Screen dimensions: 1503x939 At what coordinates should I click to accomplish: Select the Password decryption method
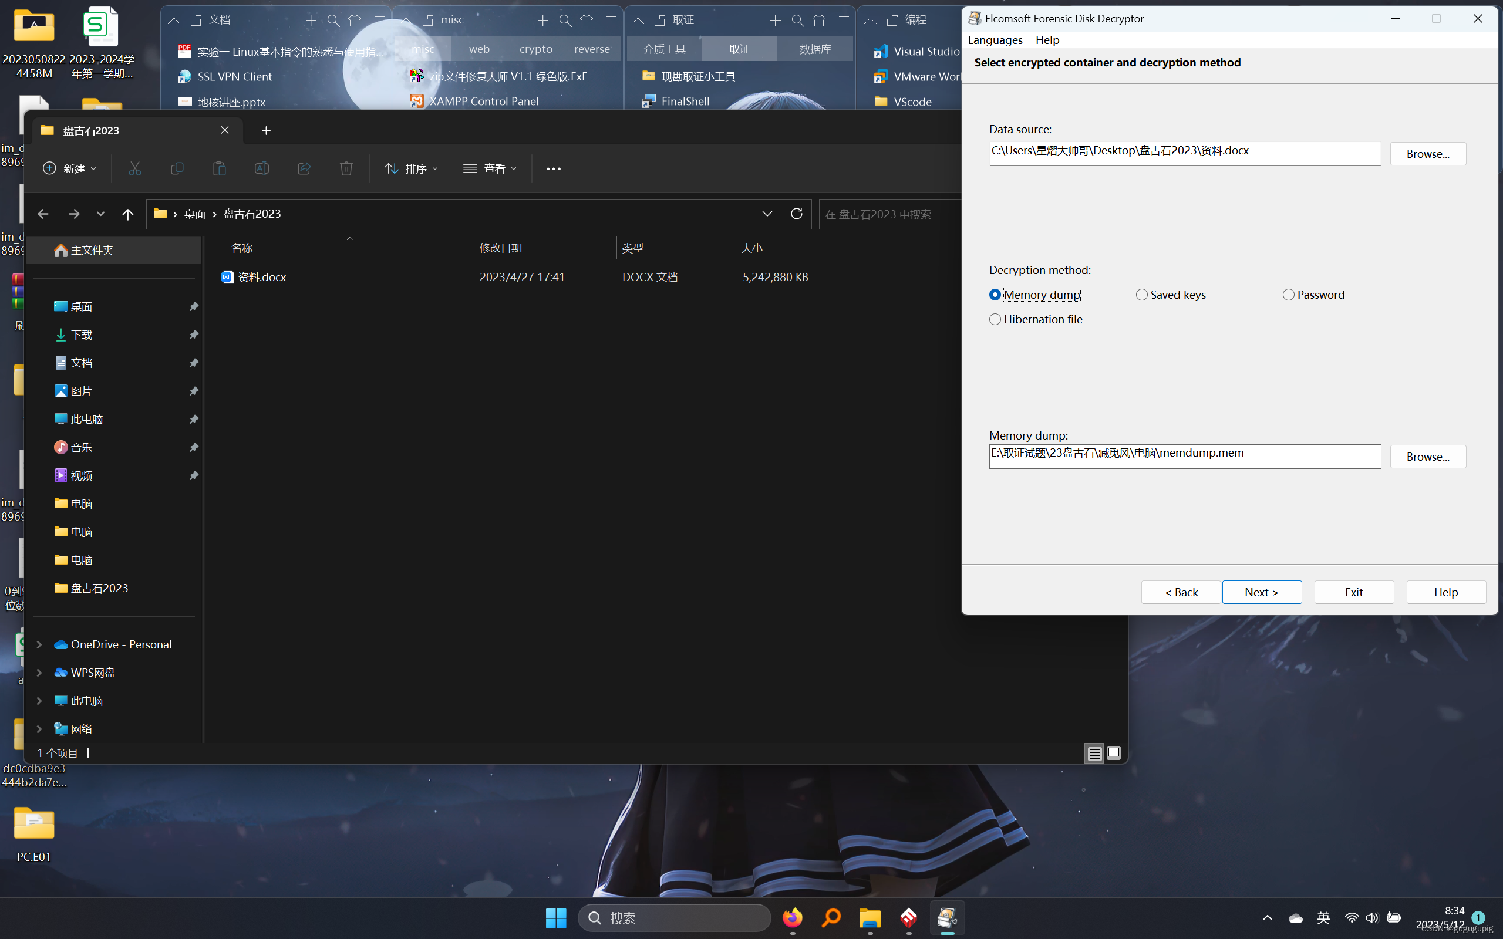(1289, 295)
